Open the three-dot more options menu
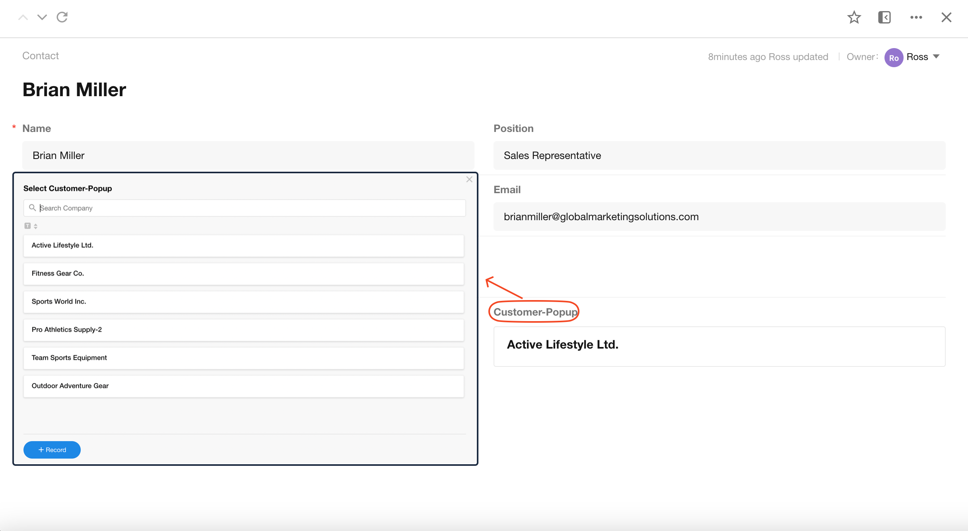 point(916,17)
